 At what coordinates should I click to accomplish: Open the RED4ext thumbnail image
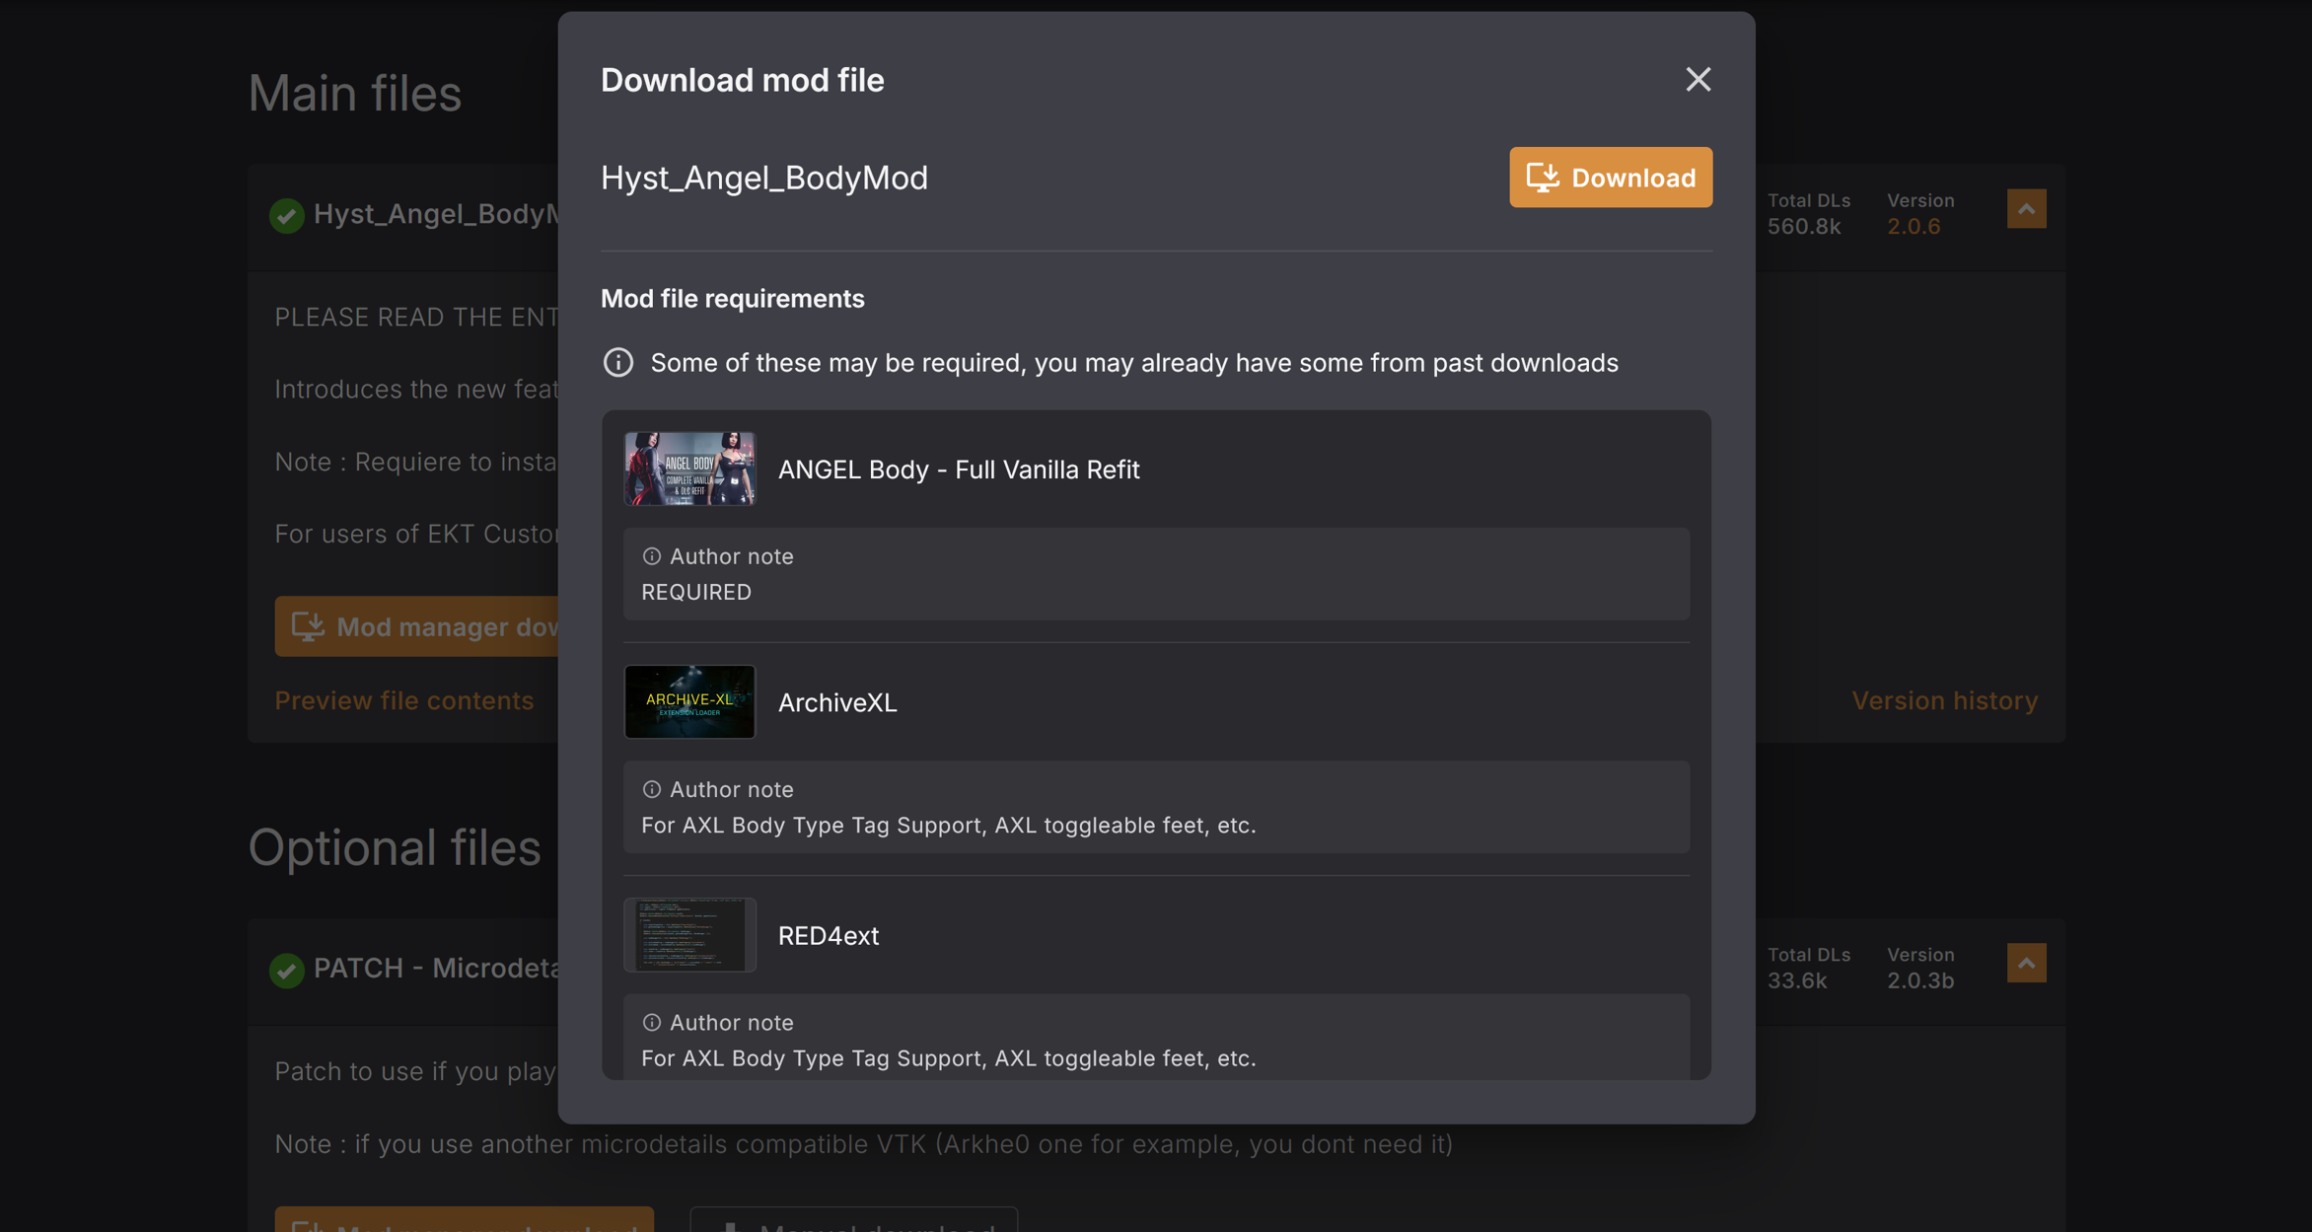pos(689,934)
